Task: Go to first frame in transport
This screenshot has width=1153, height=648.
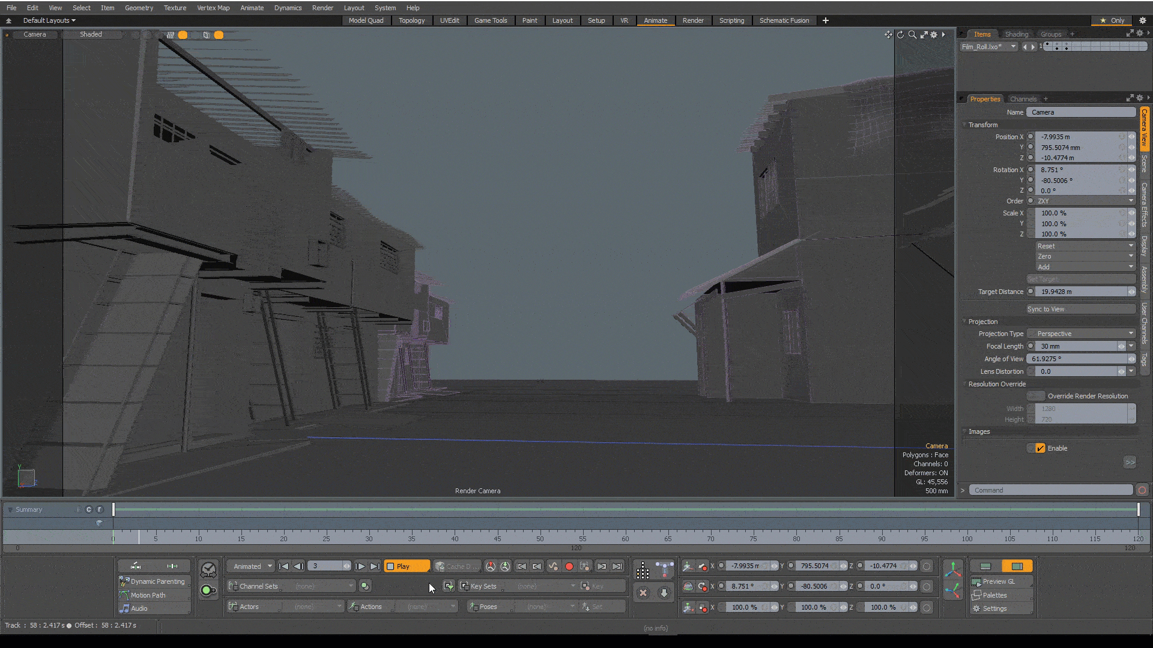Action: tap(283, 566)
